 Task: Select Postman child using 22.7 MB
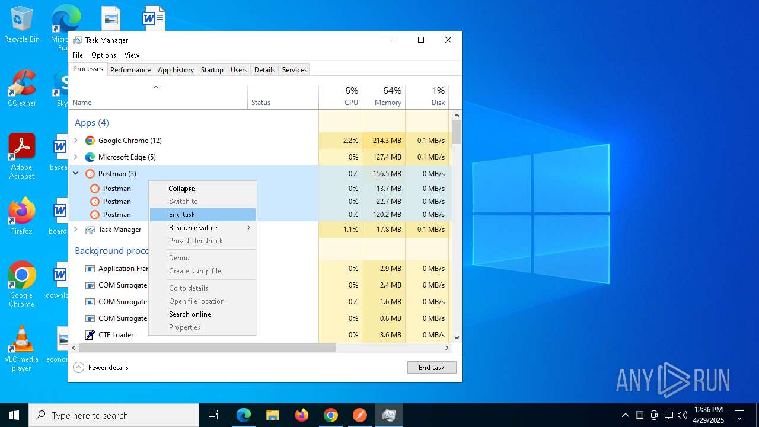[260, 202]
